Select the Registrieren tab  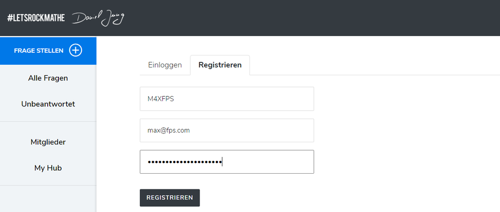coord(220,65)
